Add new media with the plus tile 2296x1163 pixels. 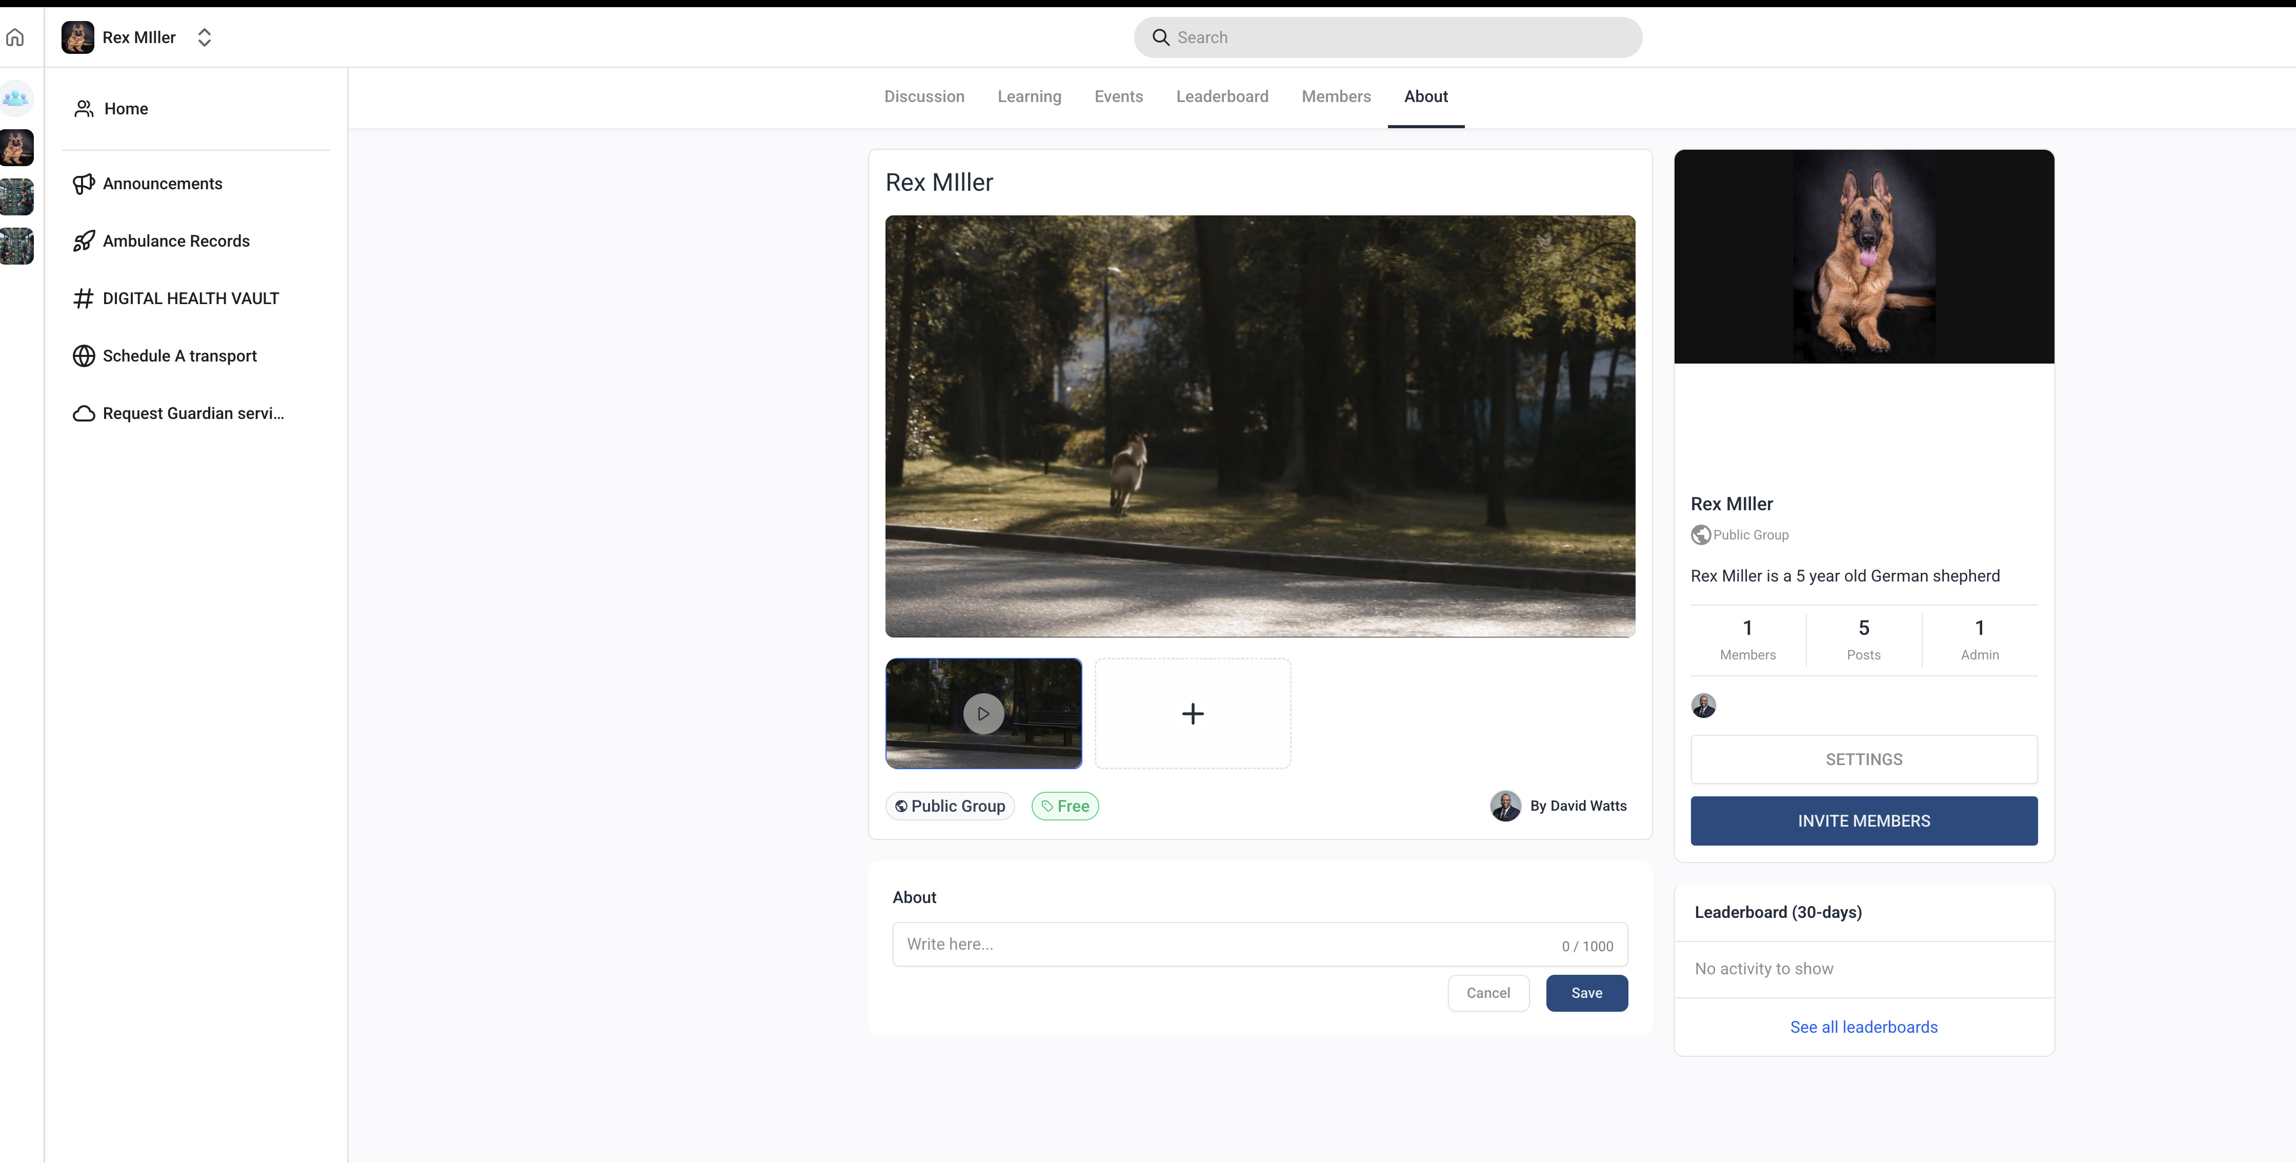[x=1193, y=714]
